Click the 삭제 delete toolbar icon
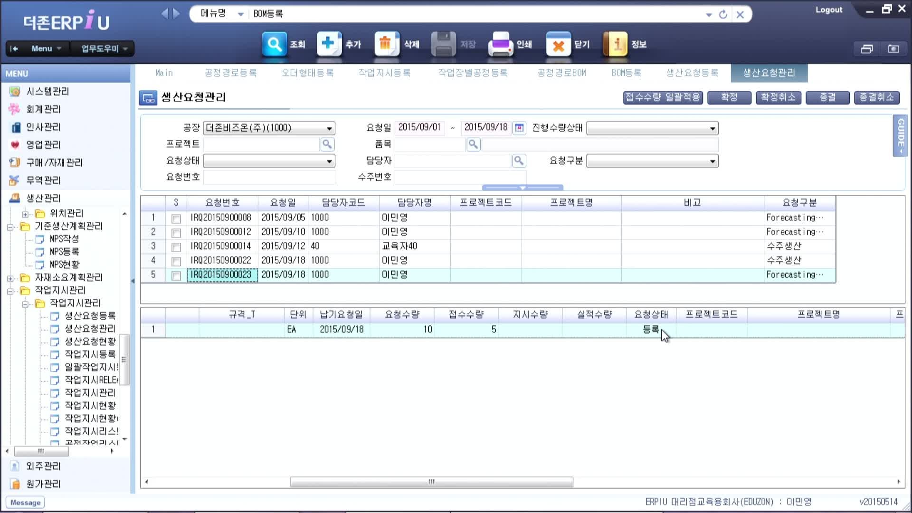Screen dimensions: 912x513 tap(387, 45)
